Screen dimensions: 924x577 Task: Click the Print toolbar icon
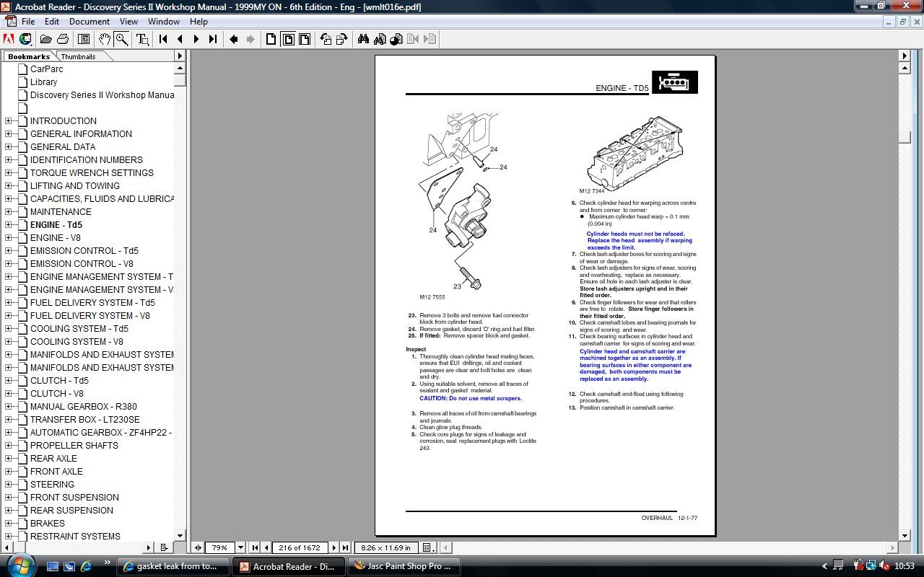(x=63, y=39)
